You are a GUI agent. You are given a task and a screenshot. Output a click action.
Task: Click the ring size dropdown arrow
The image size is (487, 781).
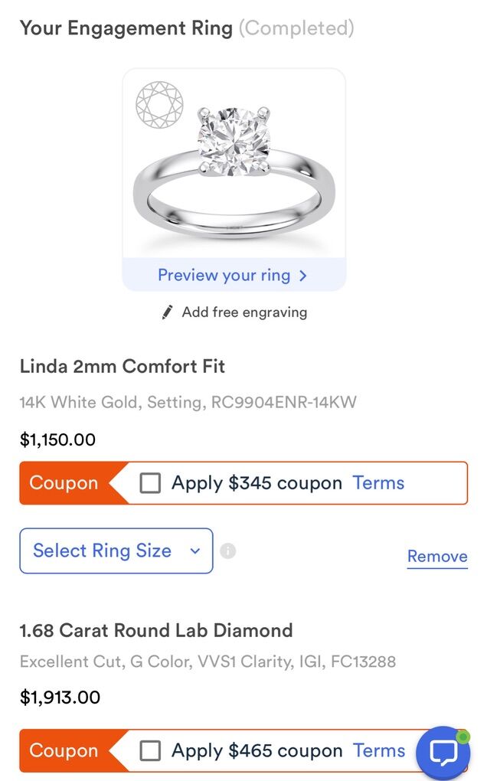point(195,551)
